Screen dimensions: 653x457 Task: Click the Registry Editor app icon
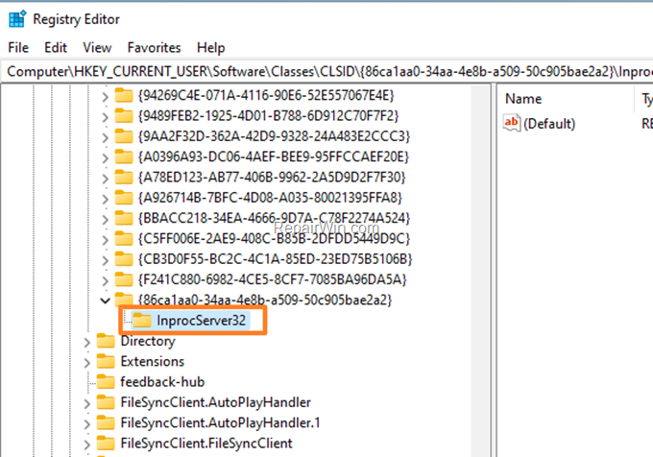[17, 19]
